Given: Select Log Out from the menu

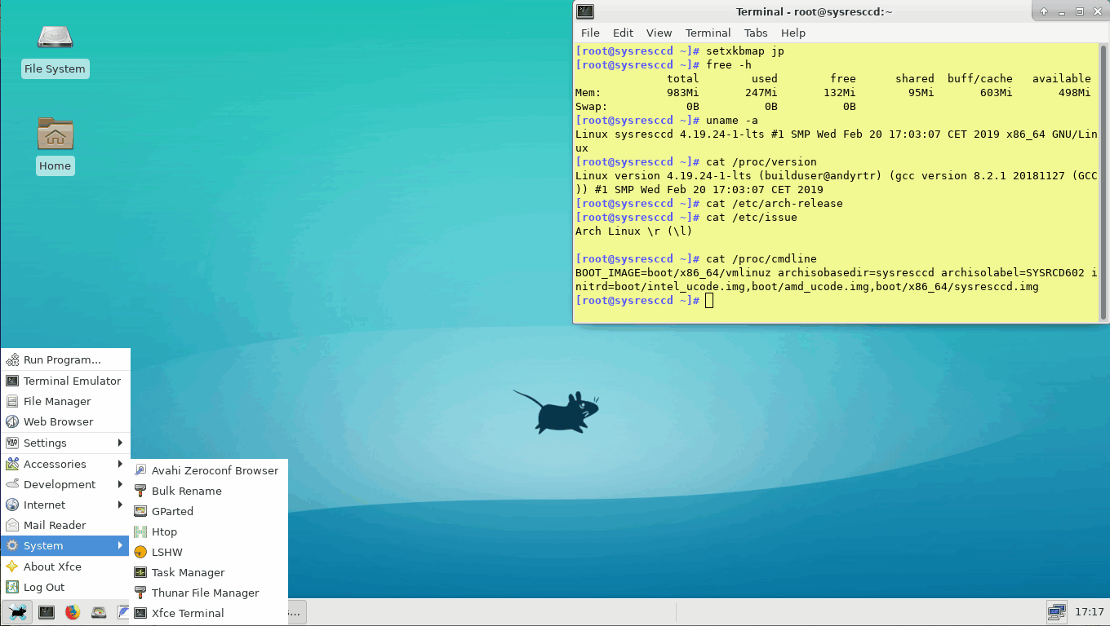Looking at the screenshot, I should 65,587.
